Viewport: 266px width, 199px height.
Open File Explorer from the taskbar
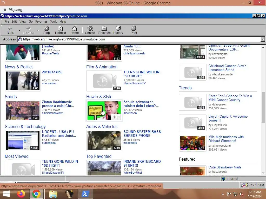(x=53, y=194)
